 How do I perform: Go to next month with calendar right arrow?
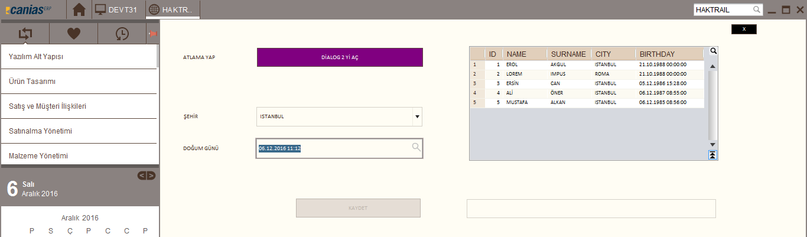tap(151, 176)
